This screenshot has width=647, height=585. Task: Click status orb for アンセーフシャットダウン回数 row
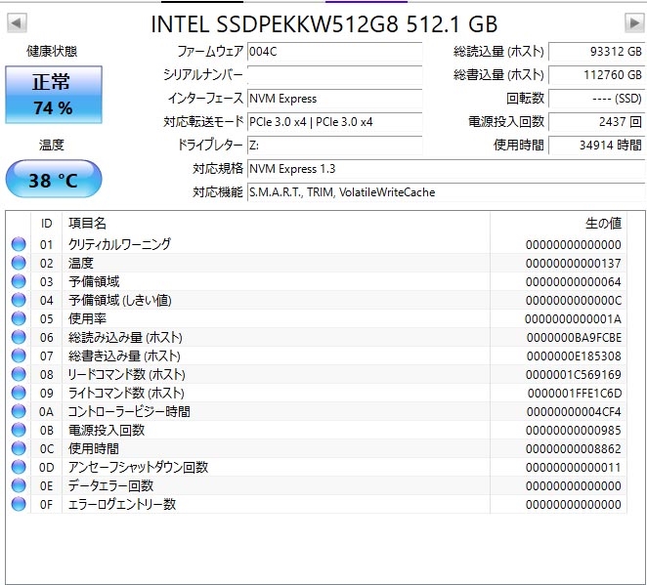18,468
